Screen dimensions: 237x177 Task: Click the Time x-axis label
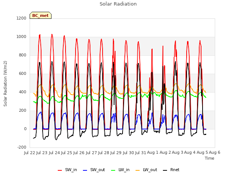[210, 158]
